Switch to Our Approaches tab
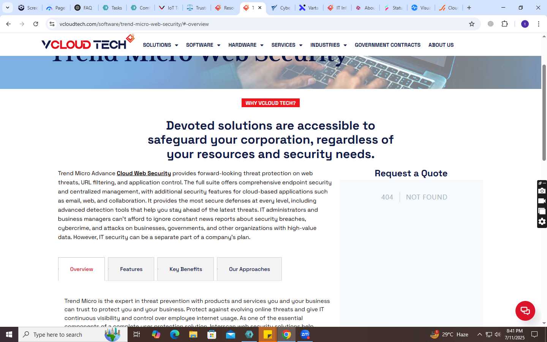Image resolution: width=547 pixels, height=342 pixels. 249,269
